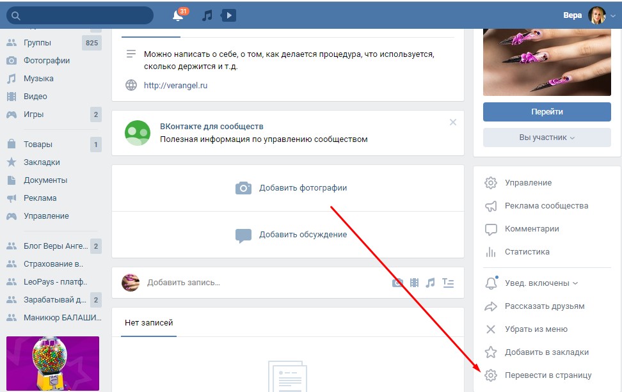Click the green ВКонтакте для сообществ avatar
Image resolution: width=622 pixels, height=392 pixels.
pyautogui.click(x=137, y=133)
